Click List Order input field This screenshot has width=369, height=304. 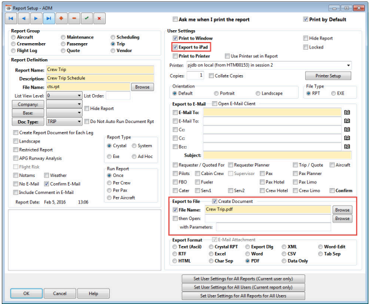click(118, 96)
